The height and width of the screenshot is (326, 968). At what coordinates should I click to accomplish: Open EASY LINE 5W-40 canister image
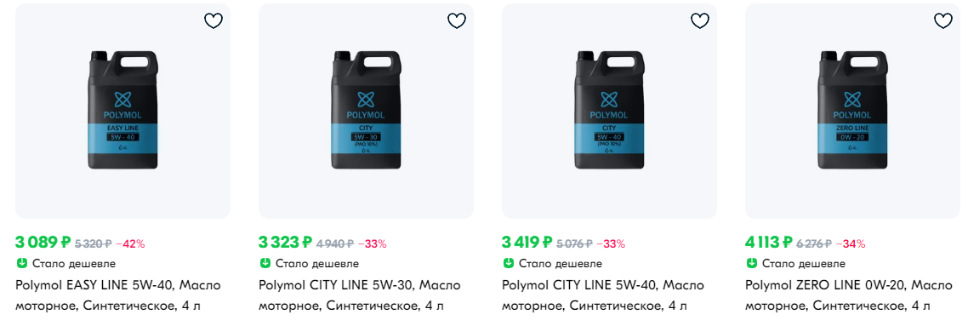click(122, 111)
